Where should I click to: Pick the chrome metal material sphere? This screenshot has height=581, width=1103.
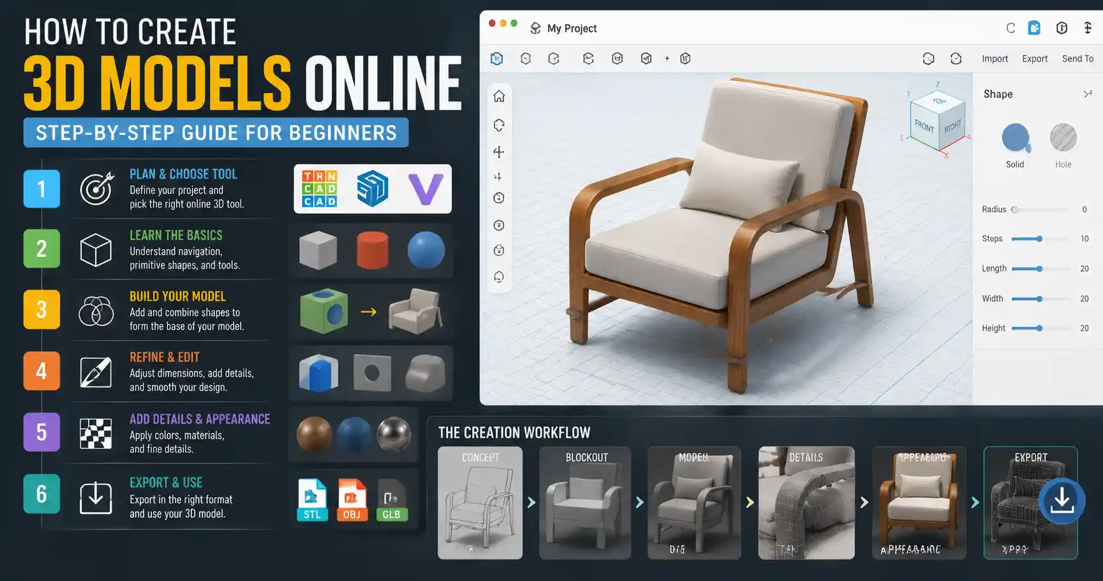click(x=394, y=434)
